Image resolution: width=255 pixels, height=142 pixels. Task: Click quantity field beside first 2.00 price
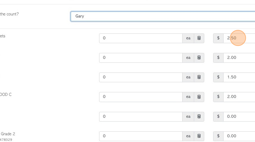pyautogui.click(x=141, y=58)
